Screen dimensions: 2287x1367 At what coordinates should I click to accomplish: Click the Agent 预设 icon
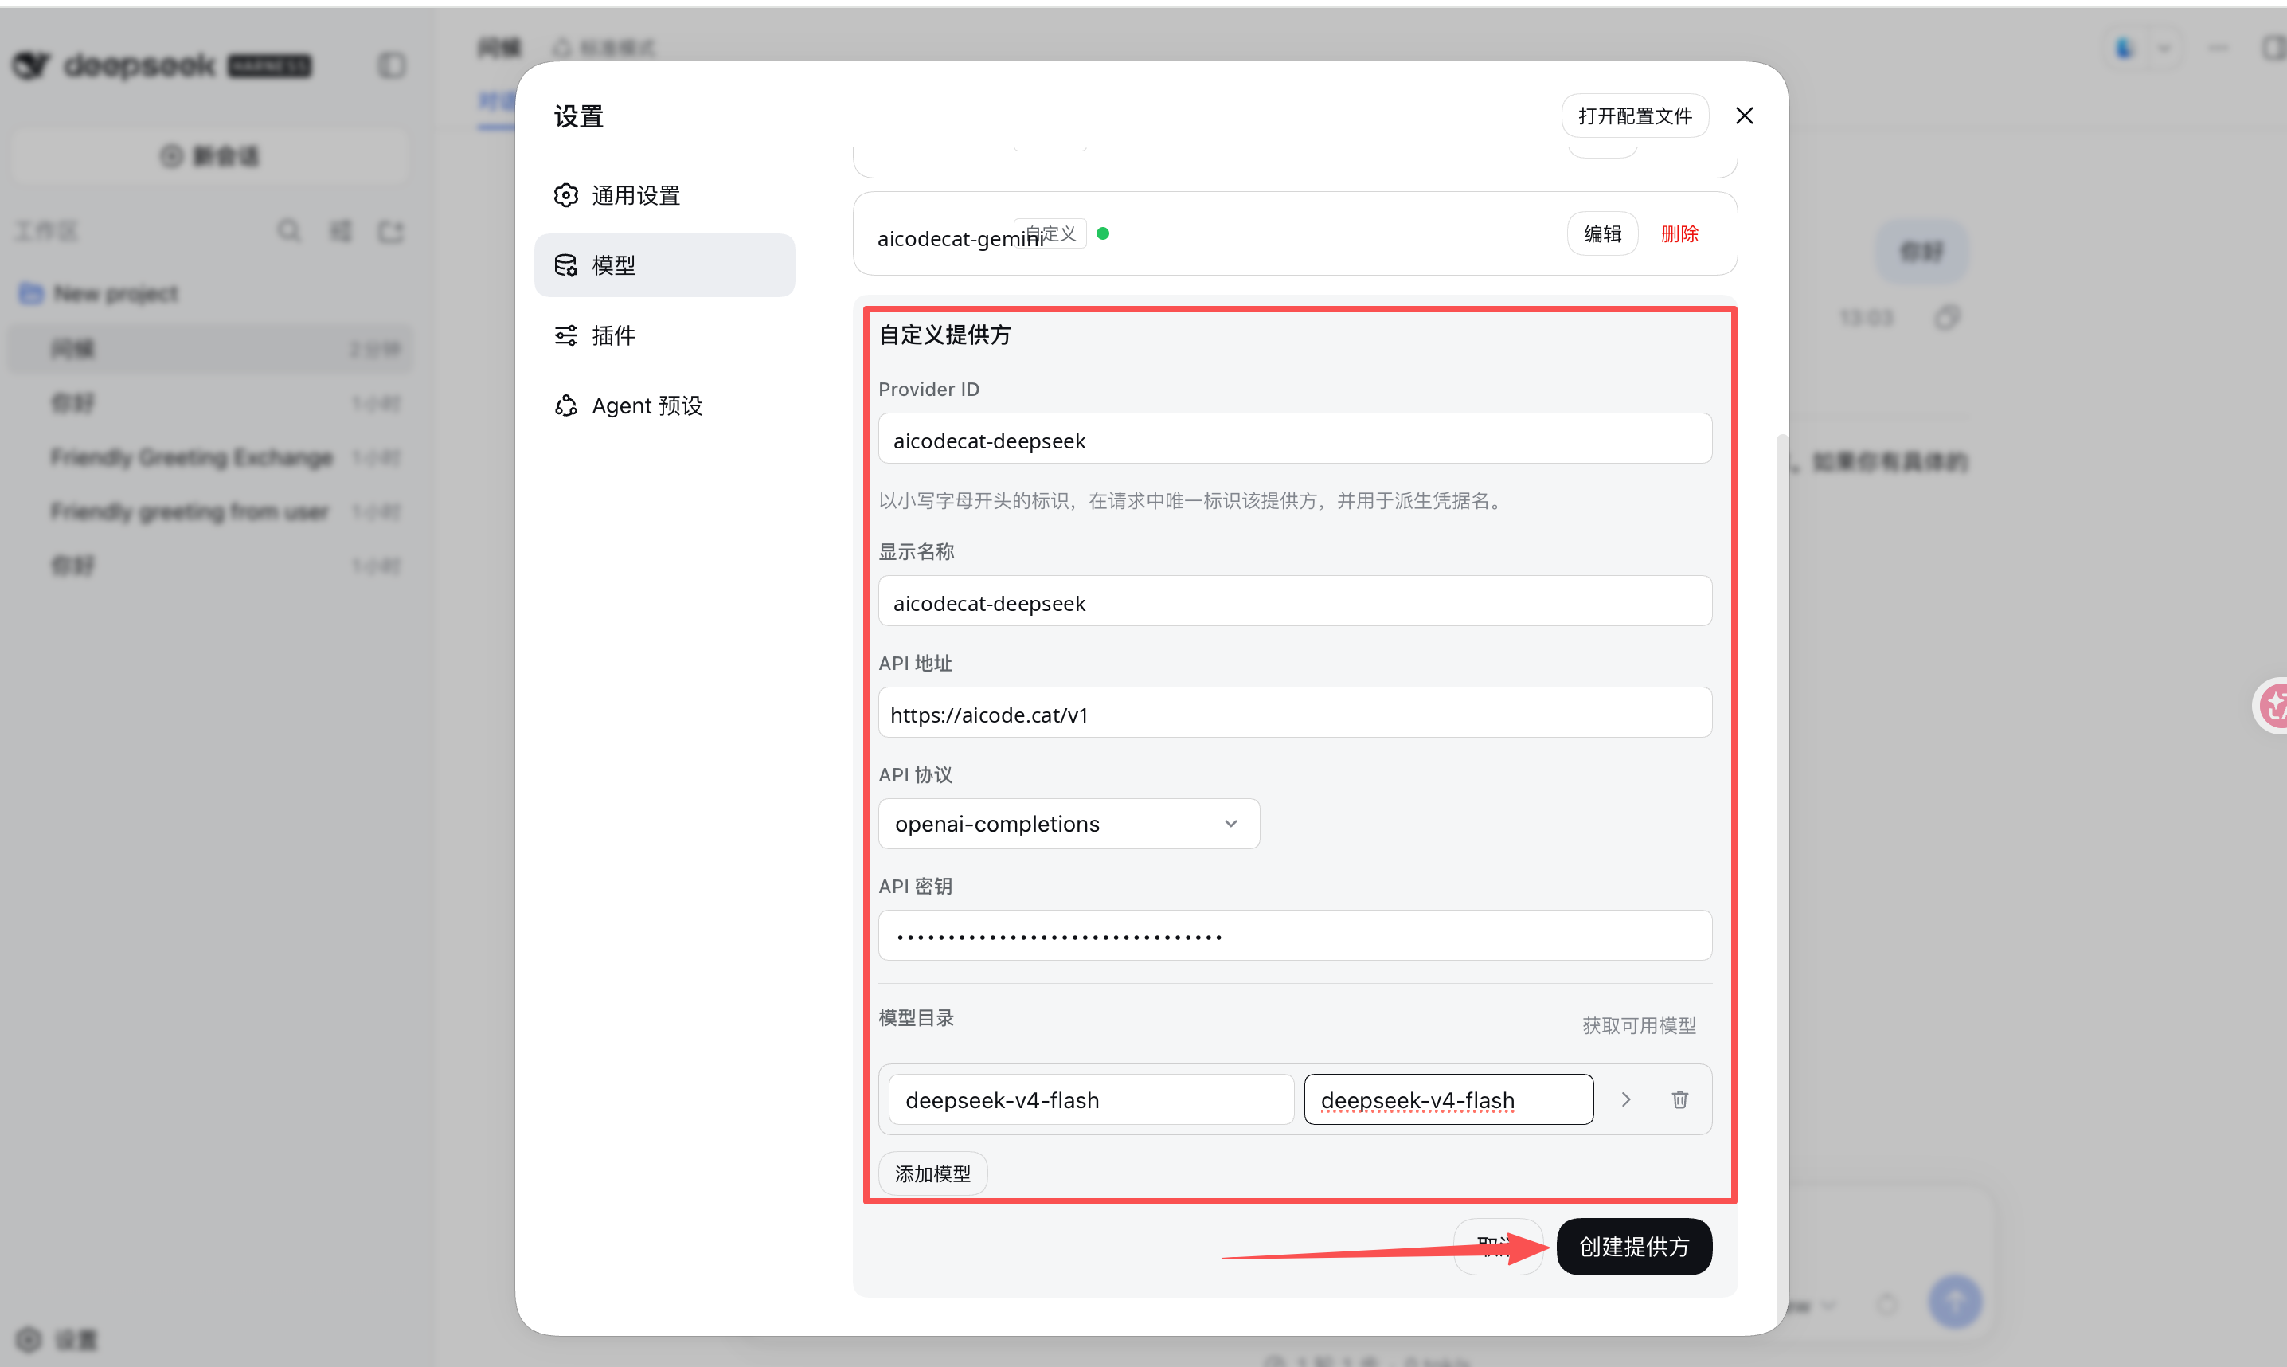pos(565,405)
